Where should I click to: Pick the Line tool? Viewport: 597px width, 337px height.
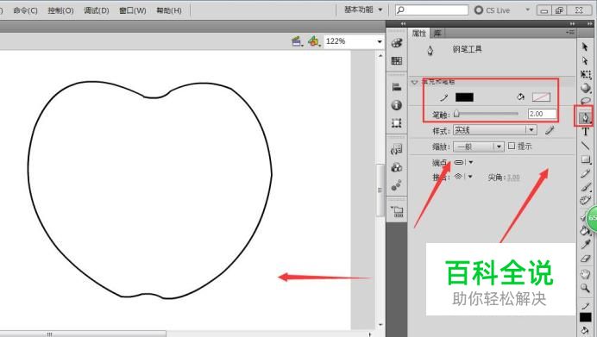click(x=585, y=146)
